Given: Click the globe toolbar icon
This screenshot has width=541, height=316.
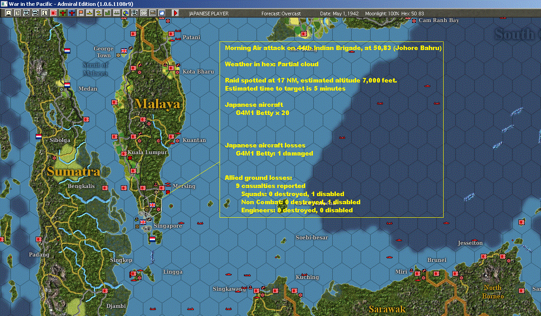Looking at the screenshot, I should (125, 13).
